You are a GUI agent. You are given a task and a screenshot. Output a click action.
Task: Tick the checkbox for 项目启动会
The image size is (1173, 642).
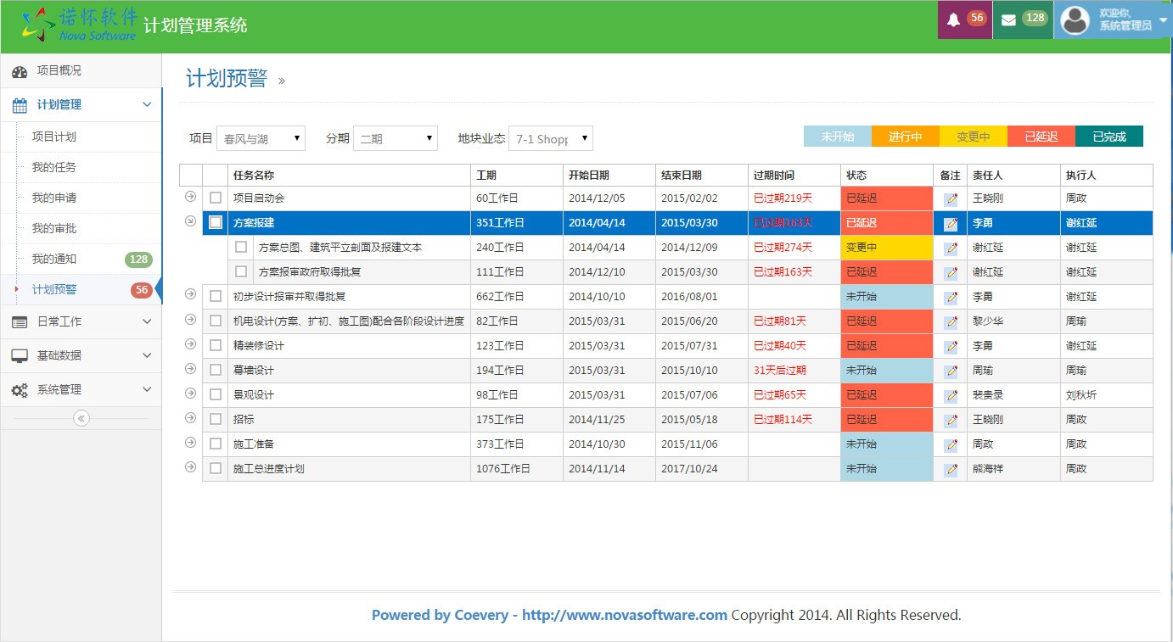[216, 198]
